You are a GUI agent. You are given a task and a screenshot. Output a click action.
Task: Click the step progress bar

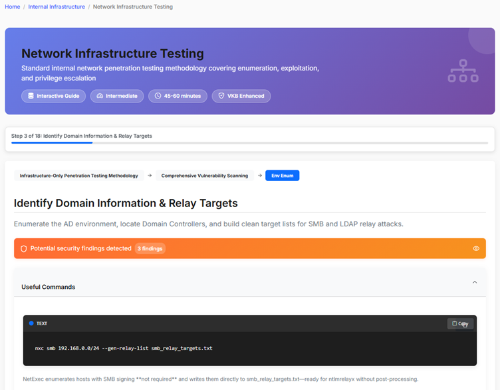249,142
